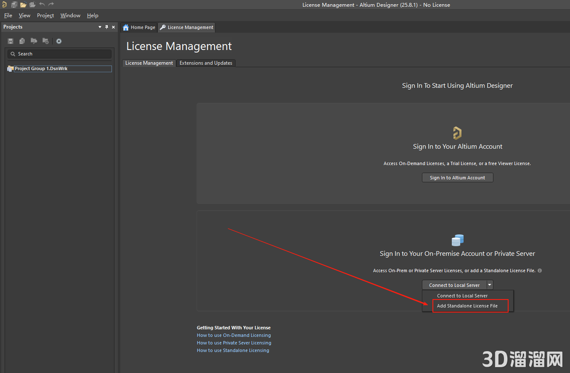Viewport: 570px width, 373px height.
Task: Click the info icon beside Standalone License File text
Action: (x=540, y=271)
